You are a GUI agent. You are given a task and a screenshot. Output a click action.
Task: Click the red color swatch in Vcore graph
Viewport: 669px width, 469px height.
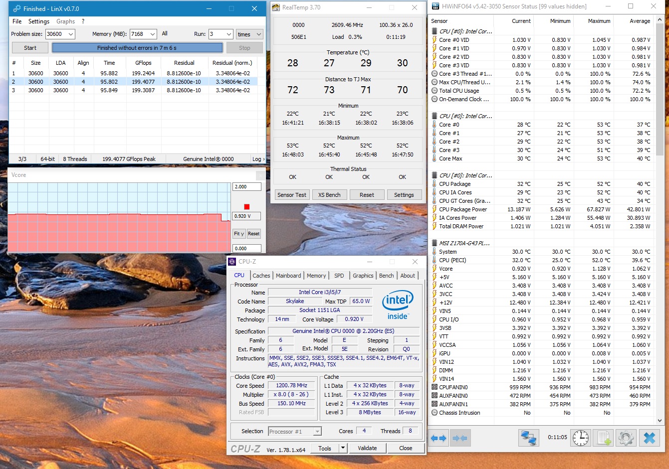pyautogui.click(x=246, y=207)
